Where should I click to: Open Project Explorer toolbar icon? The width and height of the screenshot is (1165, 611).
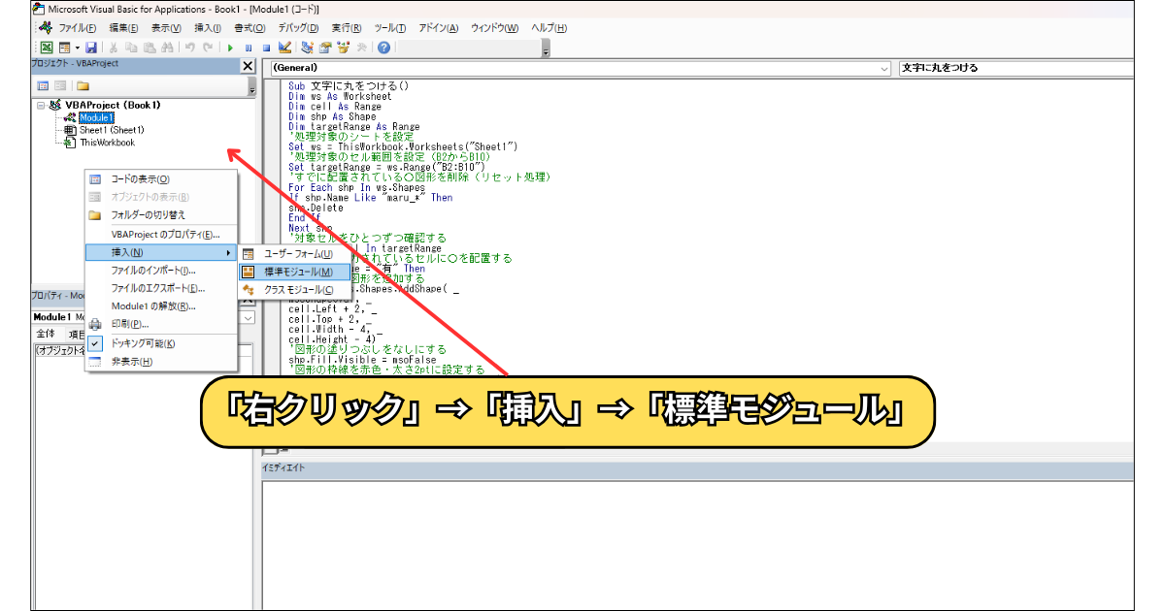pos(308,47)
